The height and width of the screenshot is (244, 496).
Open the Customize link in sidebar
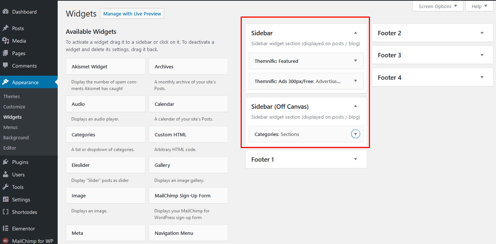pyautogui.click(x=14, y=107)
